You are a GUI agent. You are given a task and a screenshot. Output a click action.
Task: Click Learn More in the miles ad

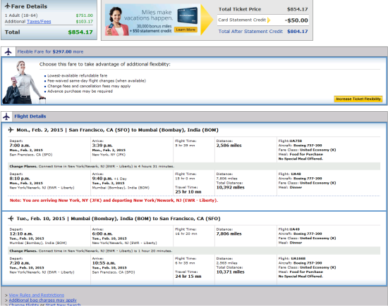[x=186, y=30]
